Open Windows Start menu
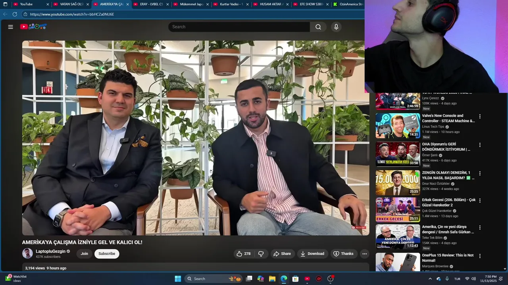This screenshot has width=508, height=285. coord(178,279)
